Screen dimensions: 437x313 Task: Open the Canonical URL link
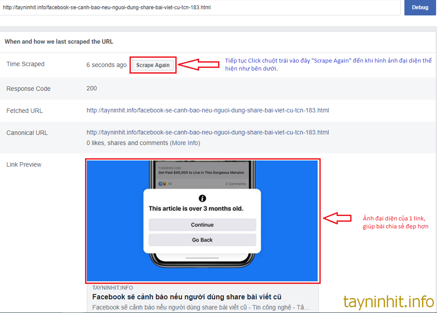click(207, 132)
